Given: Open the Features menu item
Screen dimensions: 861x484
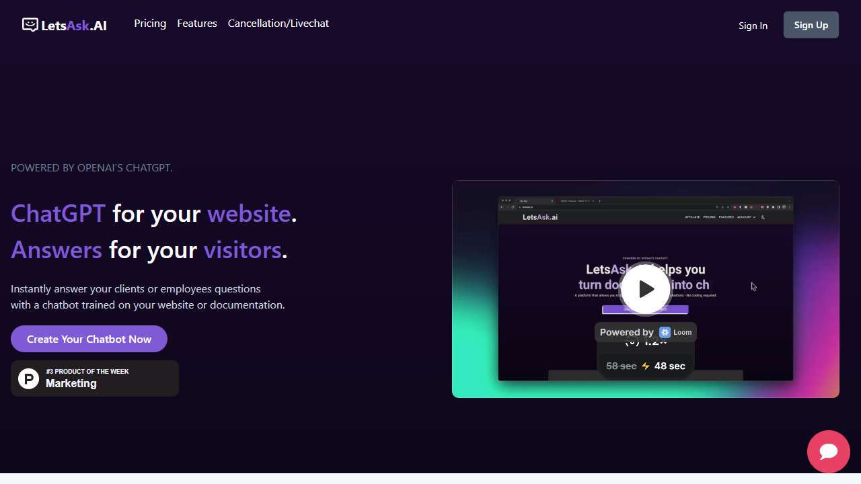Looking at the screenshot, I should click(196, 24).
